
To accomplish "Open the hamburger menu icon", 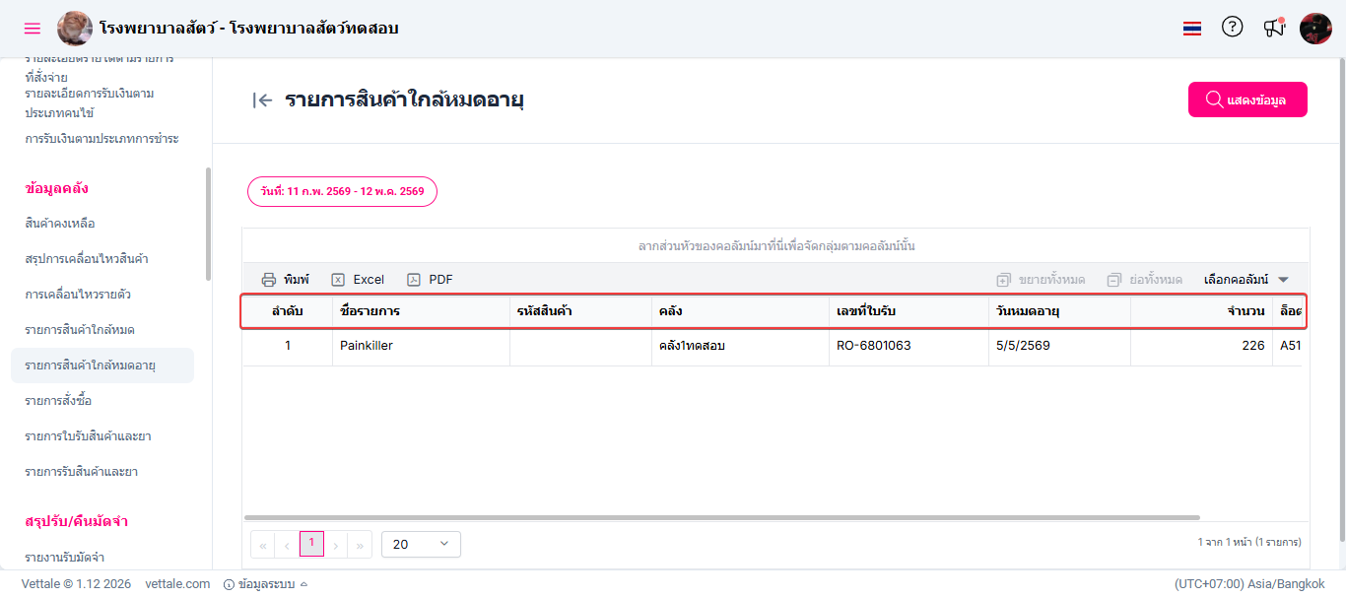I will pyautogui.click(x=33, y=28).
